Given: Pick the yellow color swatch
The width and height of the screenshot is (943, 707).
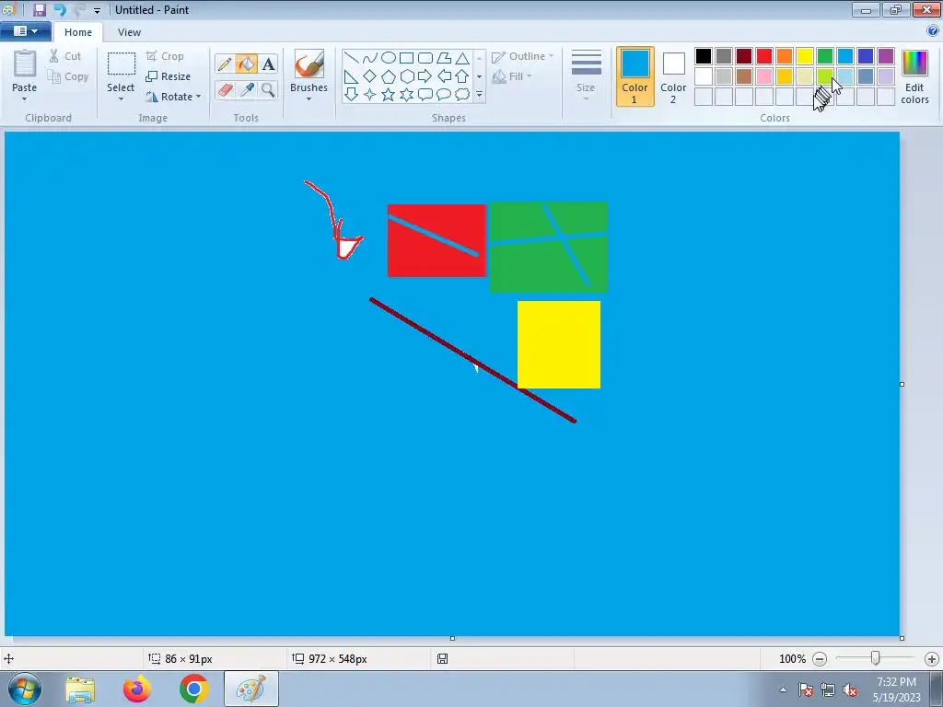Looking at the screenshot, I should (805, 56).
